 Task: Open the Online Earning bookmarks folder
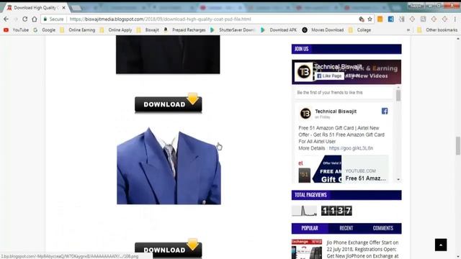[x=78, y=30]
